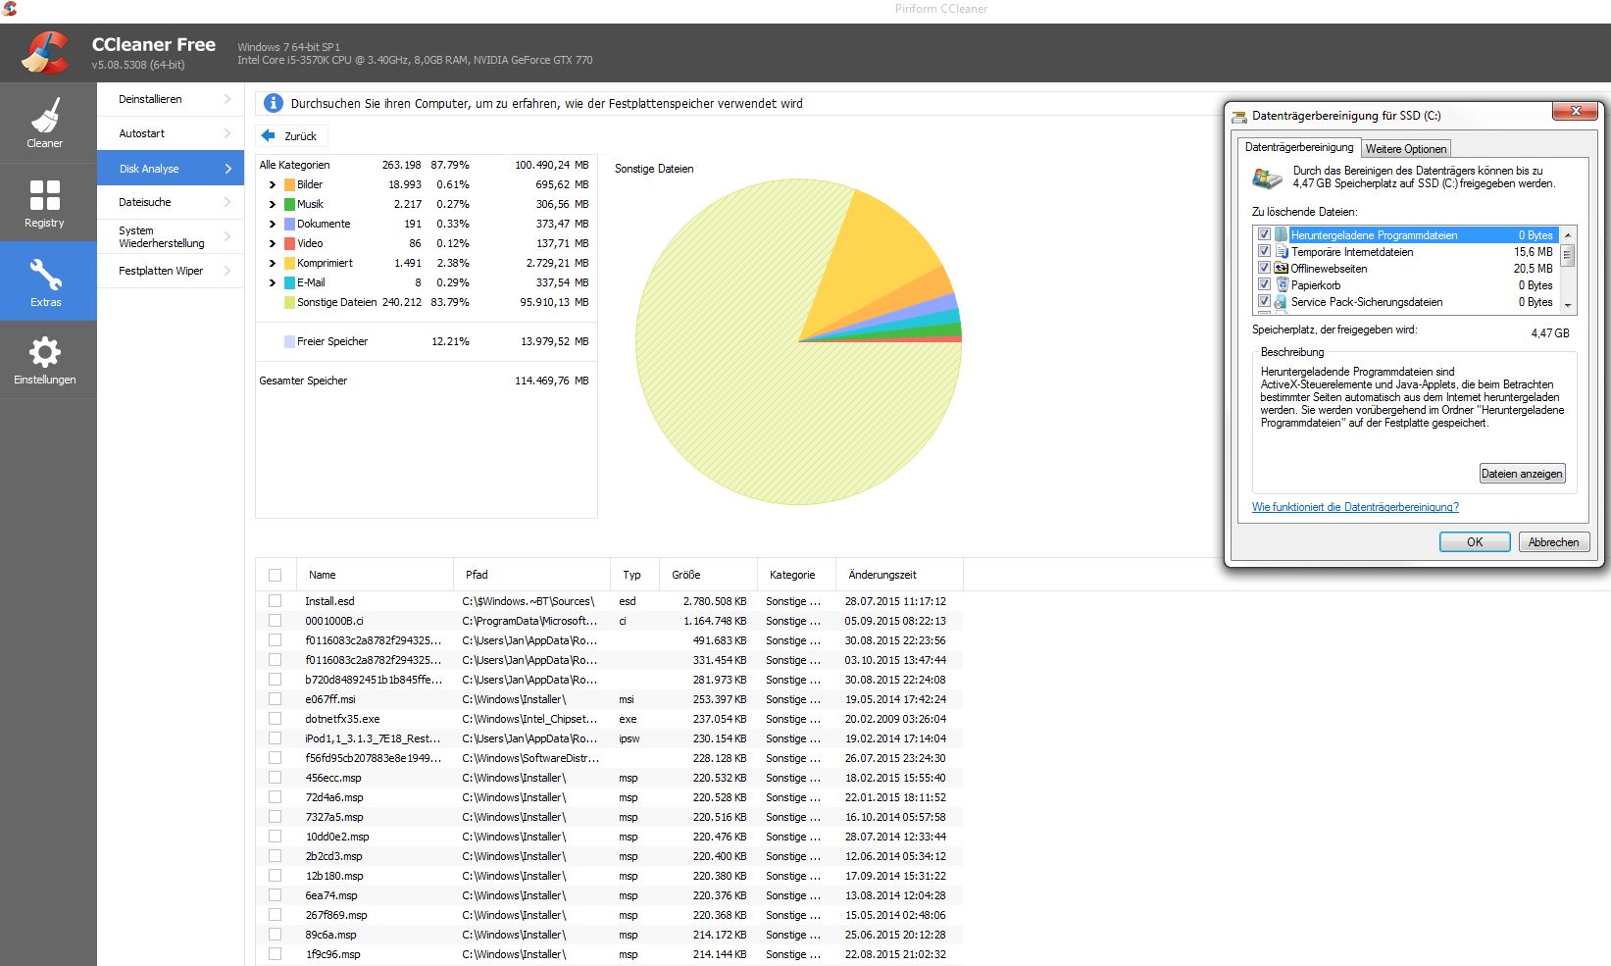Expand the Bilder category
The height and width of the screenshot is (966, 1611).
[273, 184]
